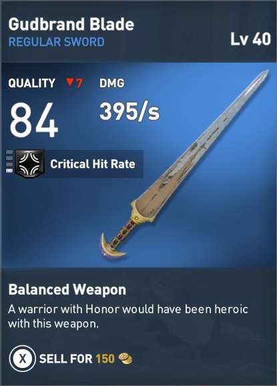277x386 pixels.
Task: Click the DMG label
Action: click(x=112, y=83)
